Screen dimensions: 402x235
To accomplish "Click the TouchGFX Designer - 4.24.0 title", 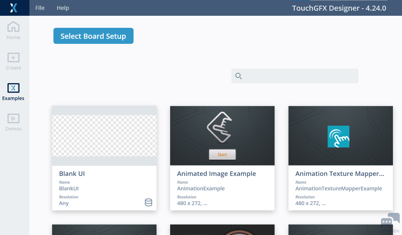I will [339, 8].
